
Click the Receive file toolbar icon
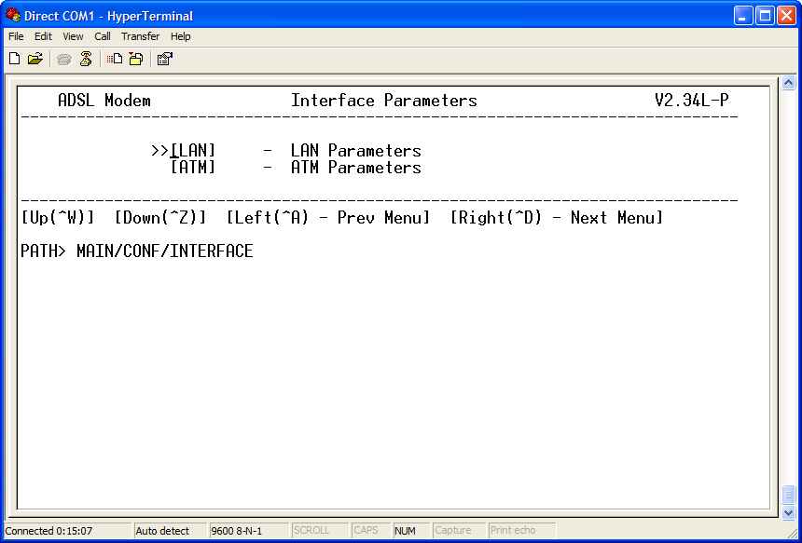tap(135, 58)
